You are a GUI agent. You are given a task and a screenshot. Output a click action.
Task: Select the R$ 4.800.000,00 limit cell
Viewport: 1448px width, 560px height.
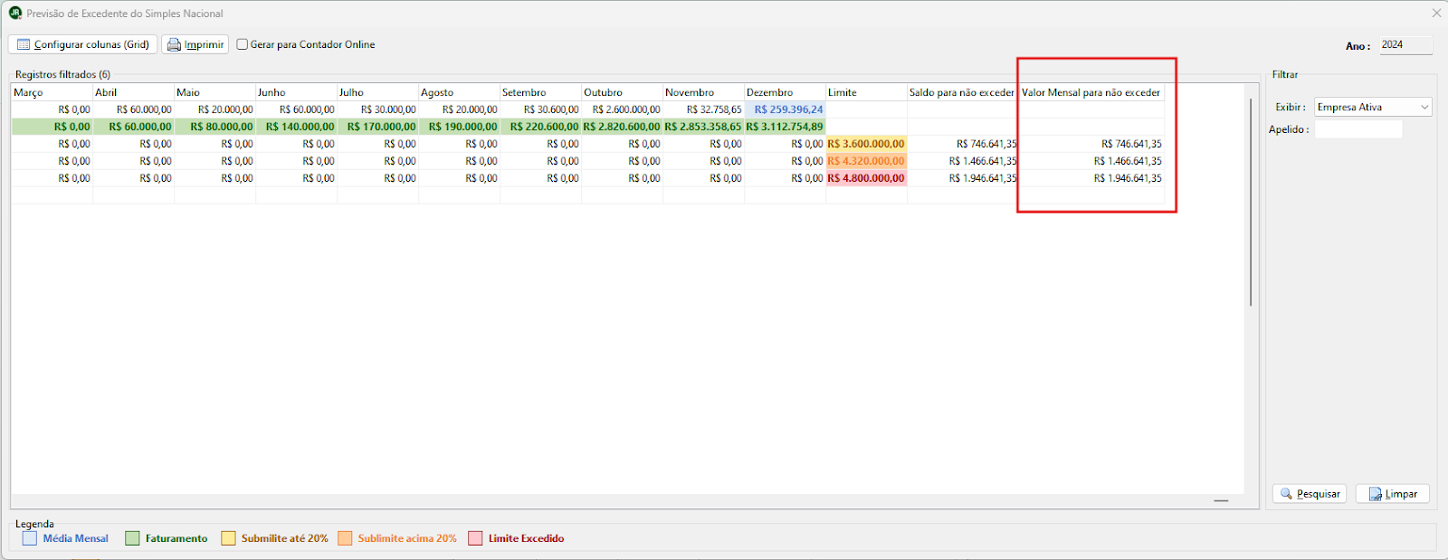[866, 178]
